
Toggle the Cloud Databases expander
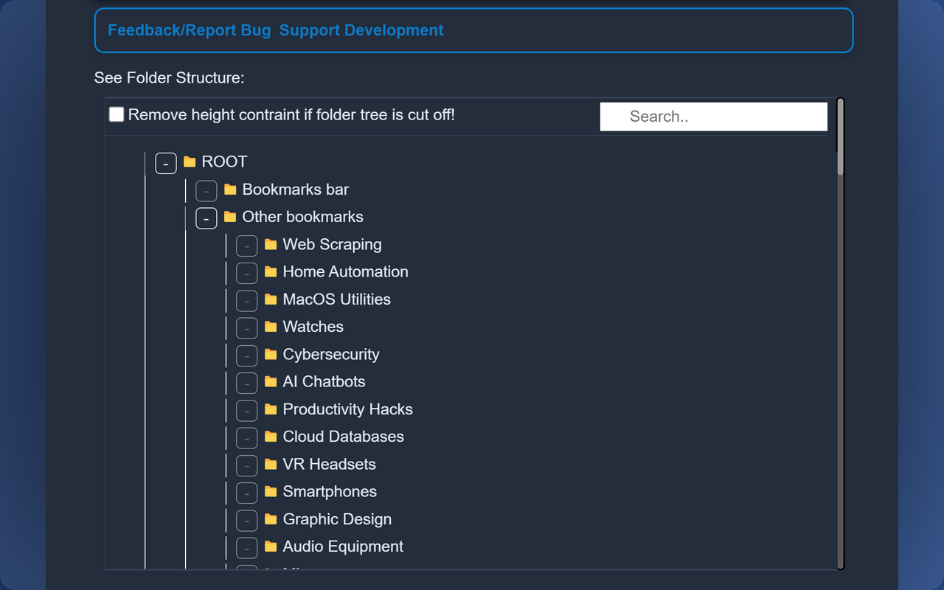pyautogui.click(x=247, y=438)
